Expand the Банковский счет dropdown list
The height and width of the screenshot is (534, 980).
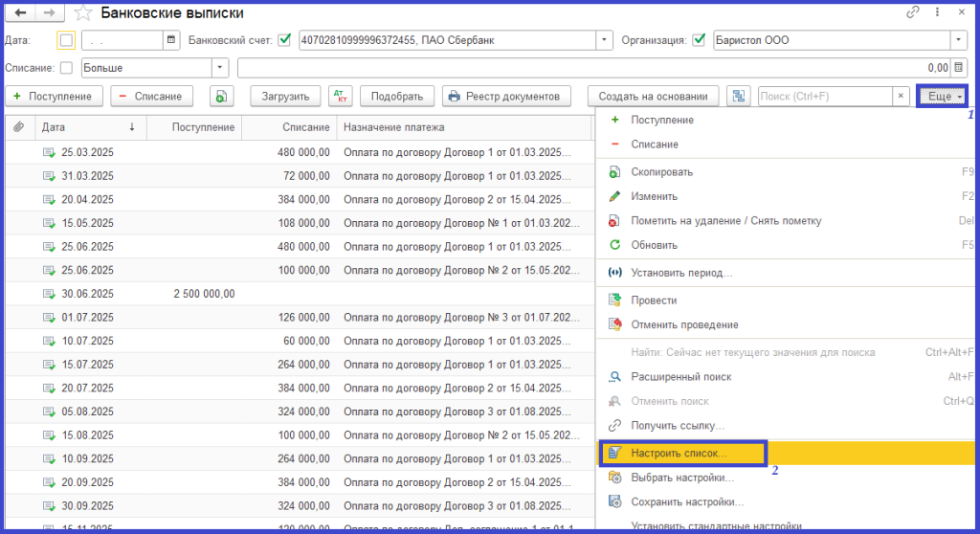(604, 40)
